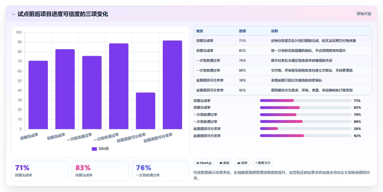
Task: Click the 双轴关联 badge in the header
Action: tap(364, 14)
